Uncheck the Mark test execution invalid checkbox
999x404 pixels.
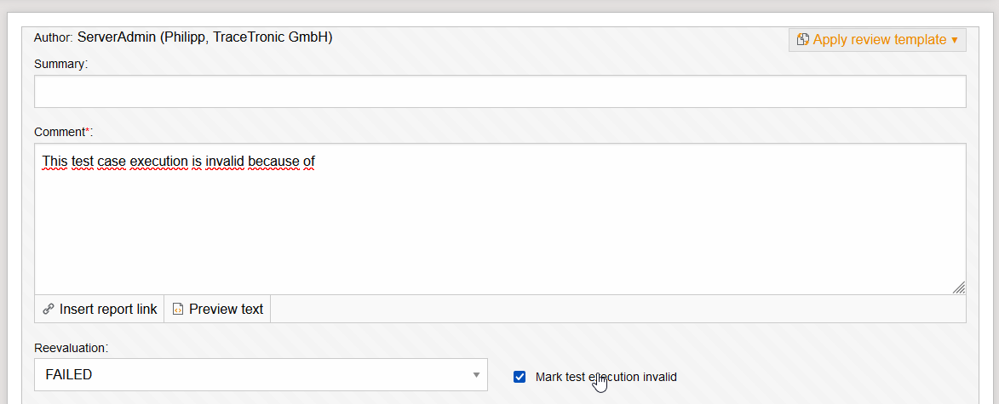[520, 377]
